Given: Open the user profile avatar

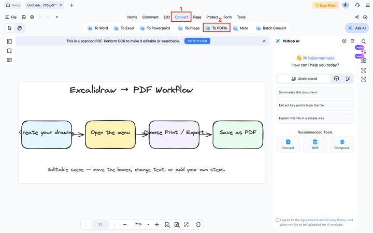Looking at the screenshot, I should pyautogui.click(x=346, y=5).
